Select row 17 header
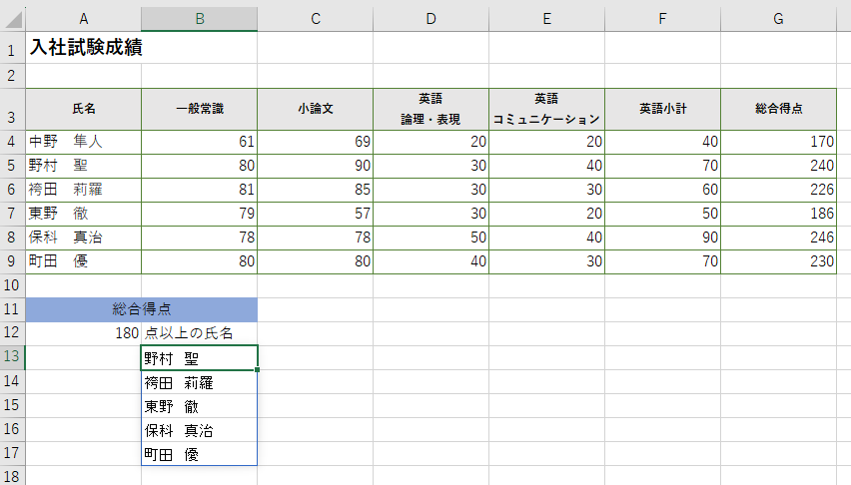The height and width of the screenshot is (485, 851). click(12, 453)
